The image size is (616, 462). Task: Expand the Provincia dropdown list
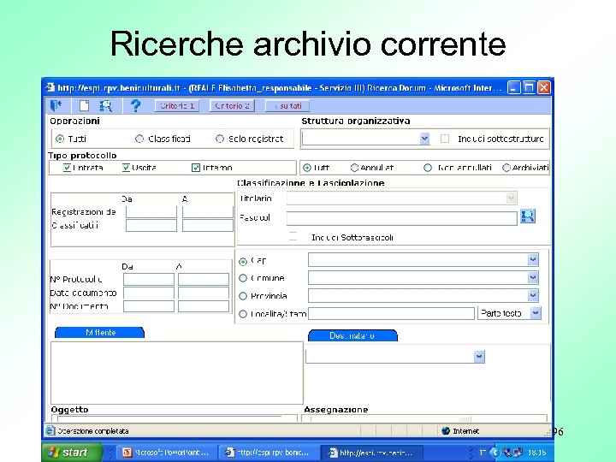533,295
